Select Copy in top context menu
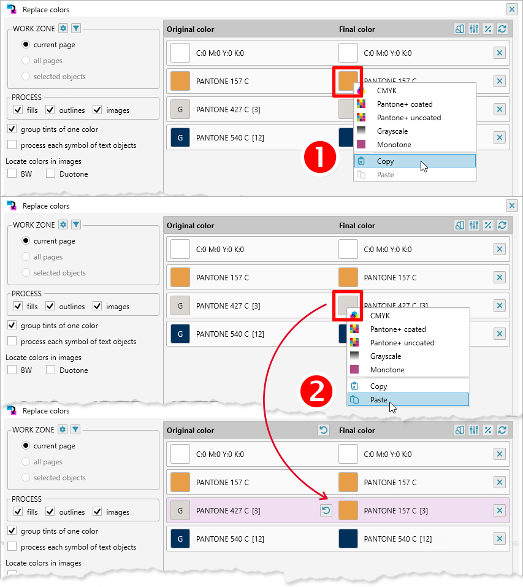Viewport: 523px width, 587px height. (415, 161)
